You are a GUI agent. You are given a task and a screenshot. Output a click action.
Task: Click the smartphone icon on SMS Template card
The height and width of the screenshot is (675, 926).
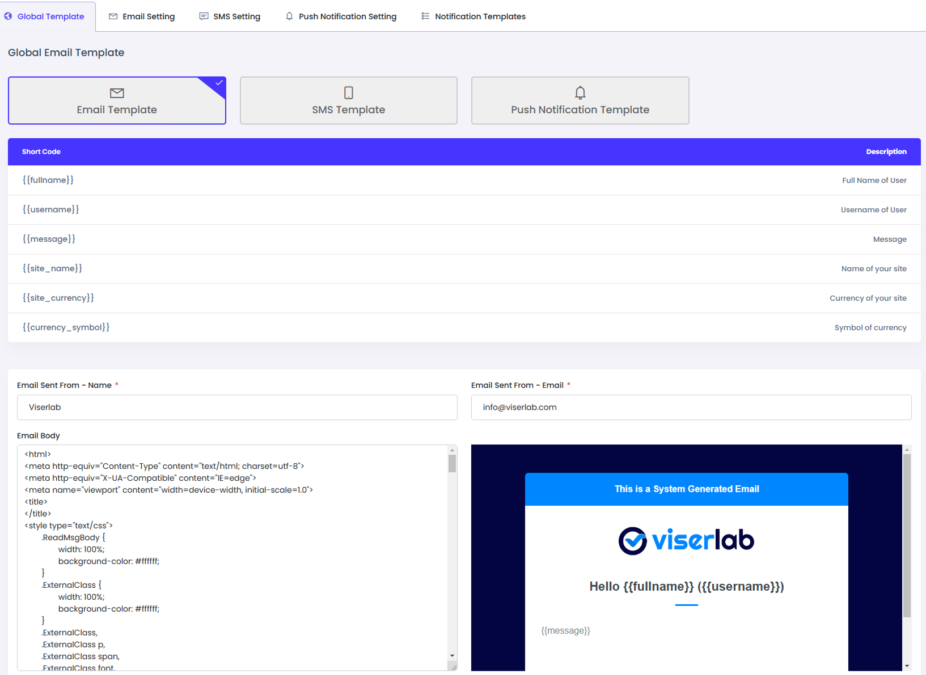[348, 92]
